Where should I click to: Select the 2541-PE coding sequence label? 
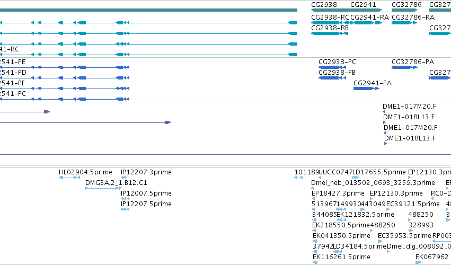tap(13, 62)
